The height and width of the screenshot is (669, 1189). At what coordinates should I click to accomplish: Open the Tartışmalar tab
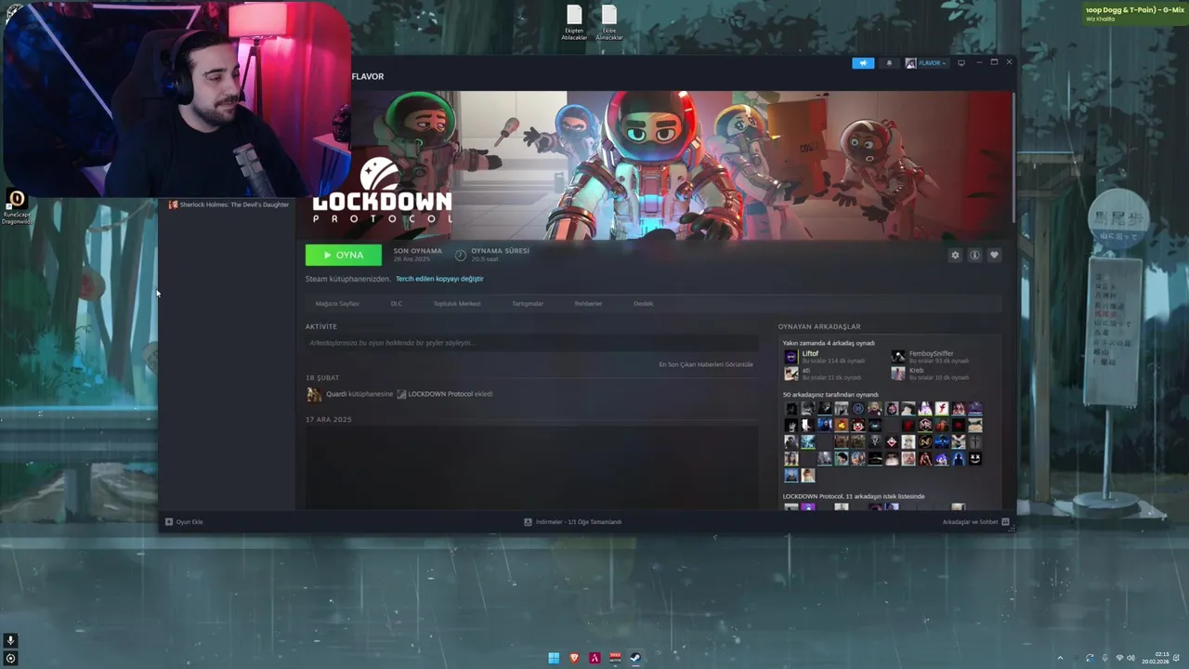point(528,304)
